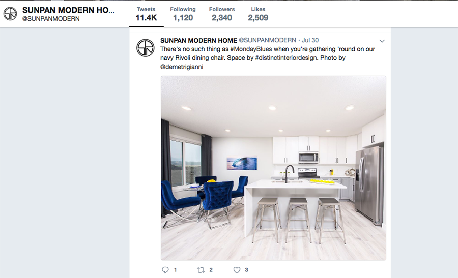Viewport: 458px width, 278px height.
Task: Click @SUNPANMODERN handle in the header
Action: point(51,19)
